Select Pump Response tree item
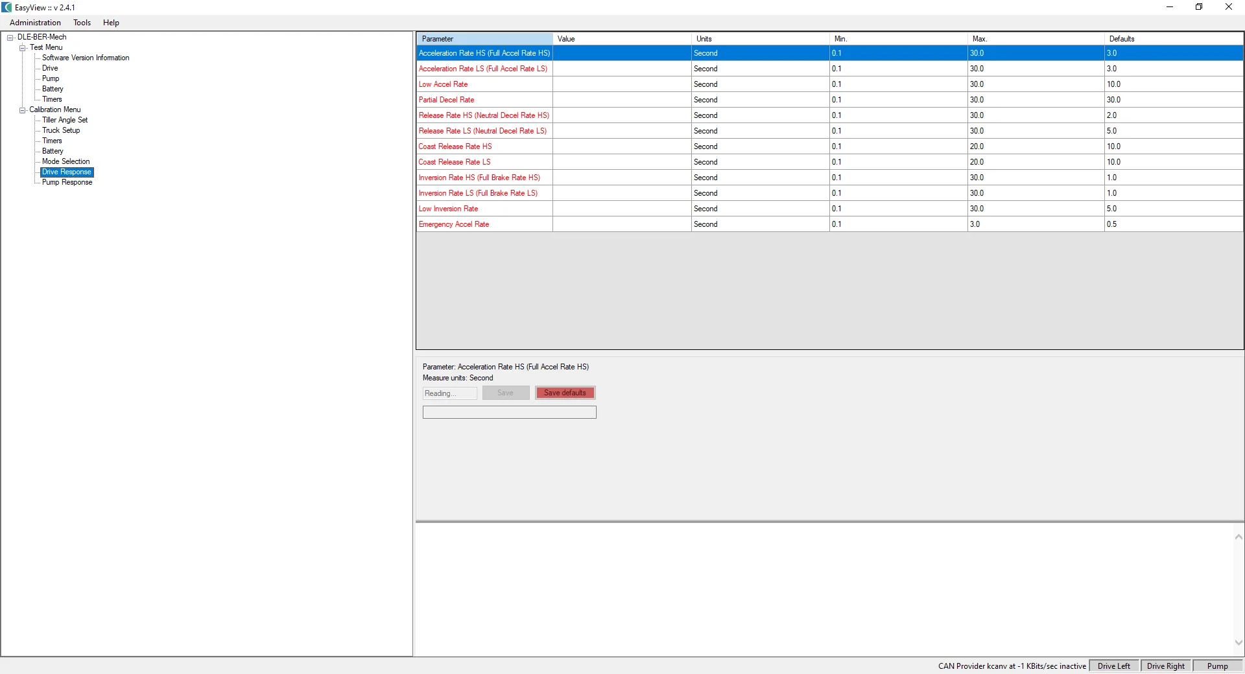 (67, 182)
